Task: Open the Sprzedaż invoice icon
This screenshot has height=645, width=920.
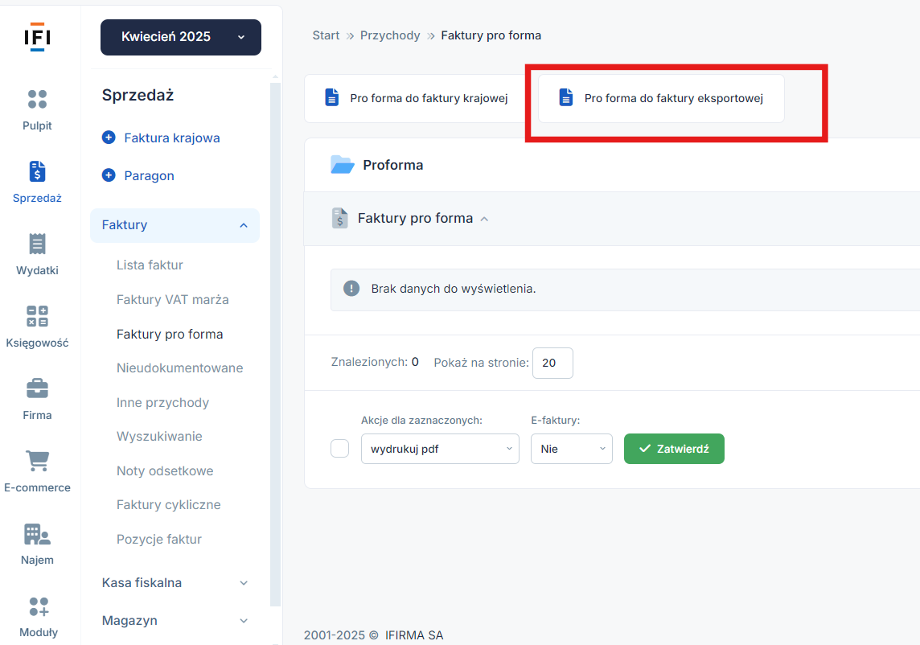Action: 37,171
